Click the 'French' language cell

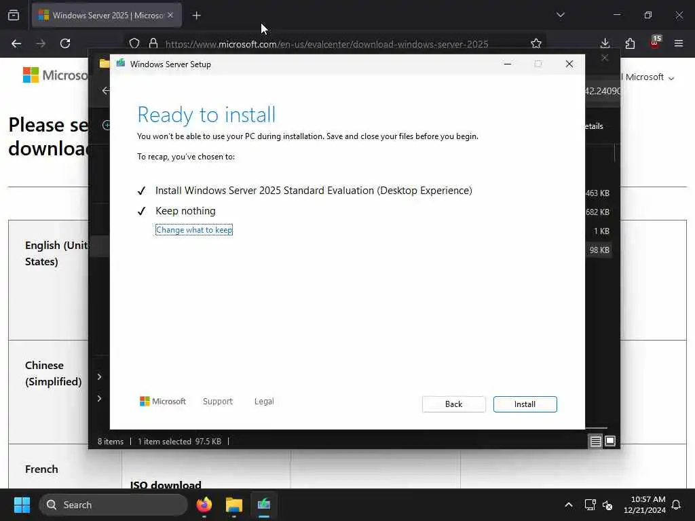(41, 469)
